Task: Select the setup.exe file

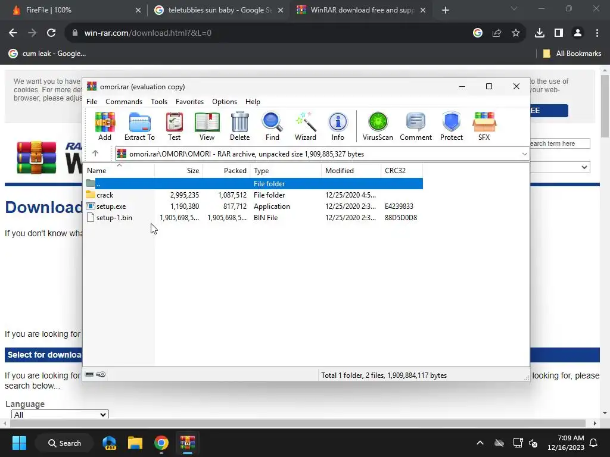Action: (x=254, y=206)
